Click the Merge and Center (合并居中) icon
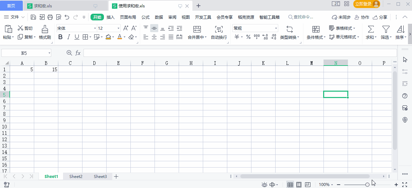The height and width of the screenshot is (188, 412). point(197,29)
